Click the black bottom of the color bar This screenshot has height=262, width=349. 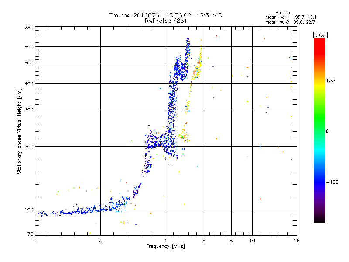319,220
